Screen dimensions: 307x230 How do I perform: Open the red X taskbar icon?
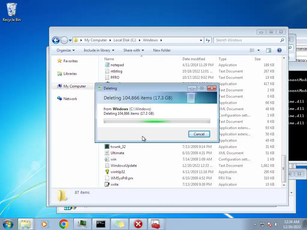coord(138,224)
